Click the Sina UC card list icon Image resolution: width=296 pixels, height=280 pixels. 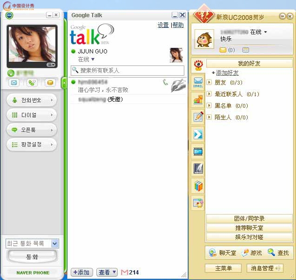coord(246,50)
